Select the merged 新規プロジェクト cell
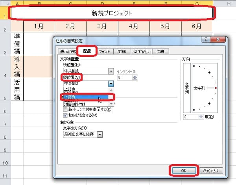This screenshot has width=236, height=185. 112,13
